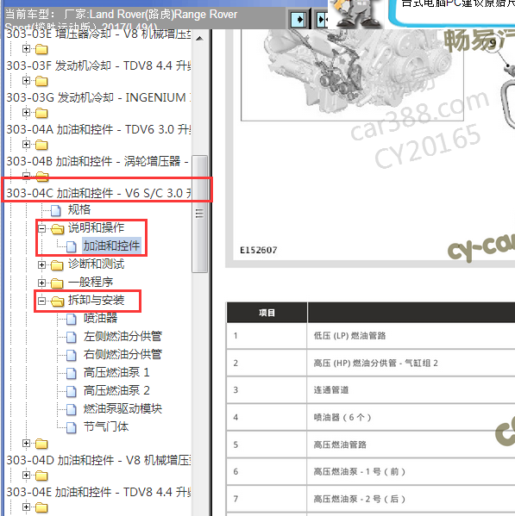The height and width of the screenshot is (516, 515).
Task: Click the 节气门体 page icon
Action: [x=72, y=427]
